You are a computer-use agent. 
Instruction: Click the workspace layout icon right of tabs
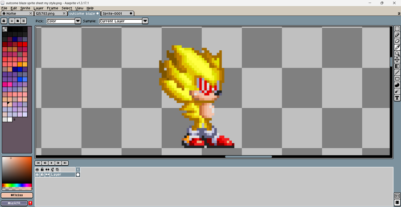399,13
